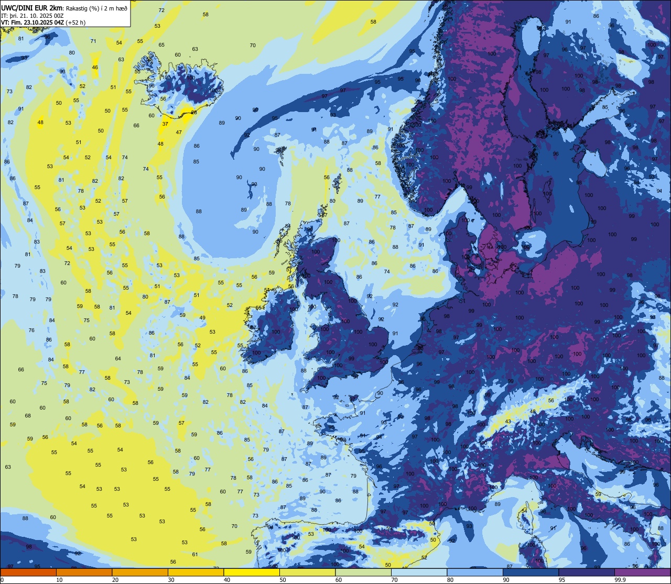Viewport: 671px width, 584px height.
Task: Click the 0–10% dark orange legend swatch
Action: pos(28,572)
